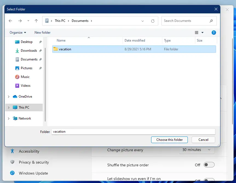Screen dimensions: 236x183
Task: Click the Folder name input field
Action: 133,132
